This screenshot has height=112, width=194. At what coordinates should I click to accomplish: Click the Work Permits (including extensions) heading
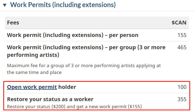click(63, 5)
